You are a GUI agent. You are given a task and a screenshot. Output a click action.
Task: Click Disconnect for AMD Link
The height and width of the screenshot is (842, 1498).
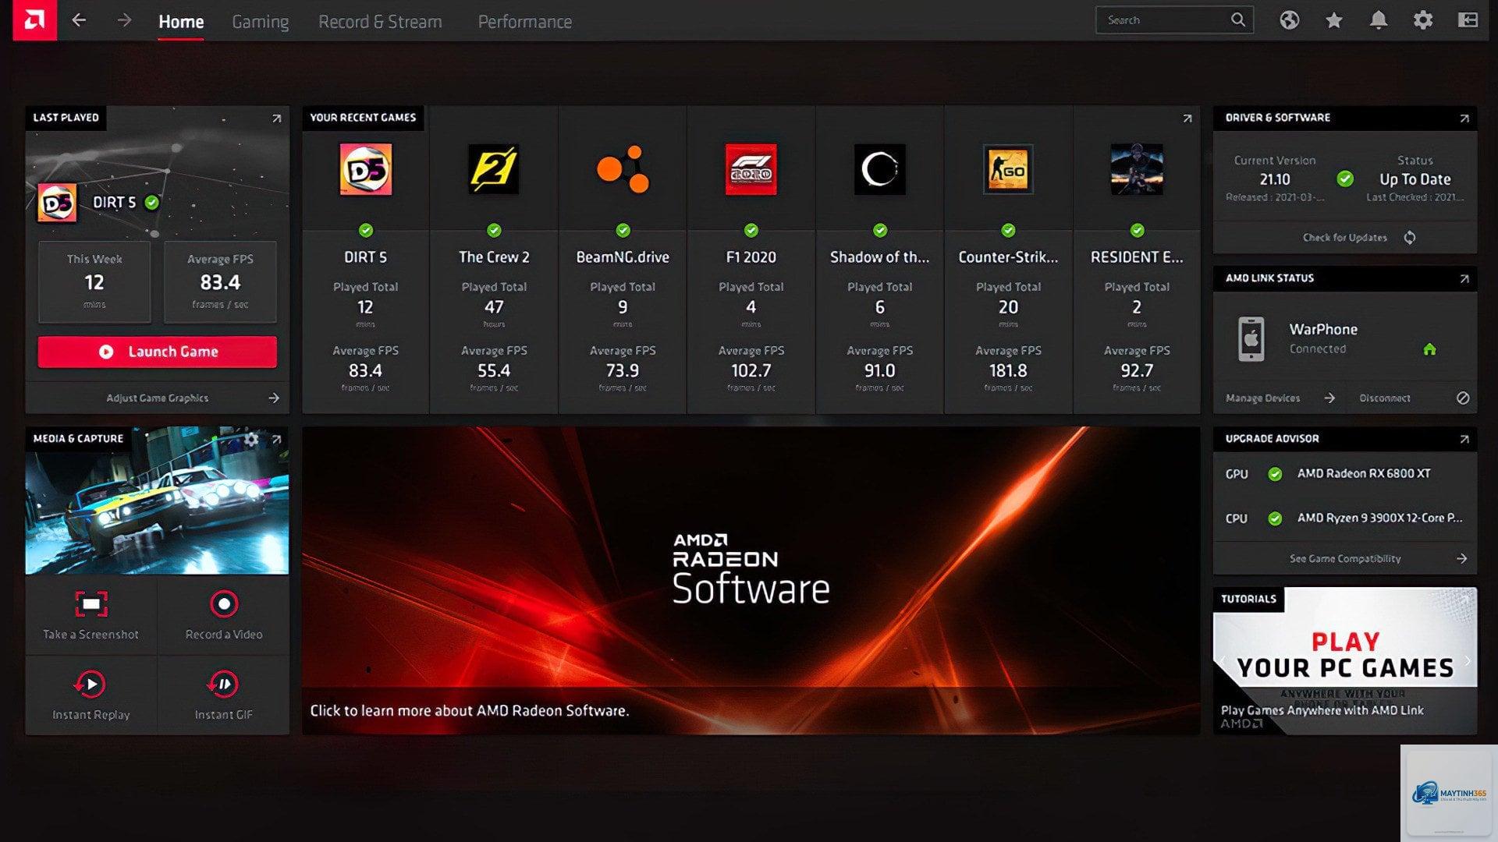click(x=1385, y=398)
